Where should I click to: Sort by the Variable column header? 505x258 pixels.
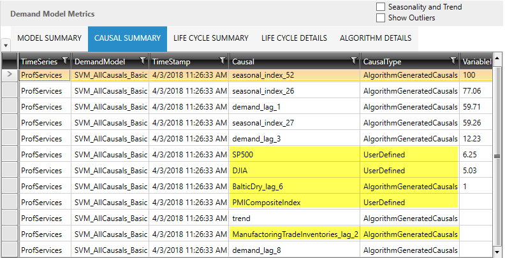coord(476,61)
